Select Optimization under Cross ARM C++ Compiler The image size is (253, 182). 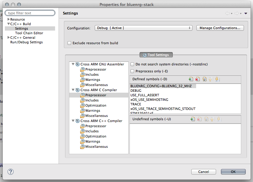pyautogui.click(x=96, y=136)
